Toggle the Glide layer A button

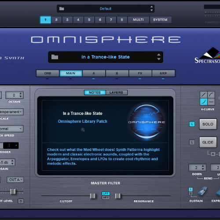[213, 154]
